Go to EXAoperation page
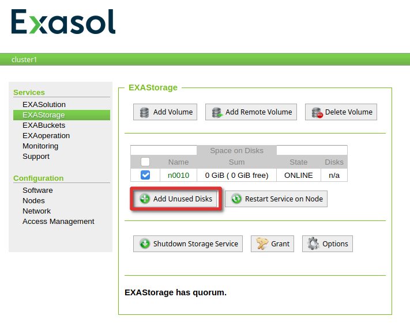 (46, 136)
